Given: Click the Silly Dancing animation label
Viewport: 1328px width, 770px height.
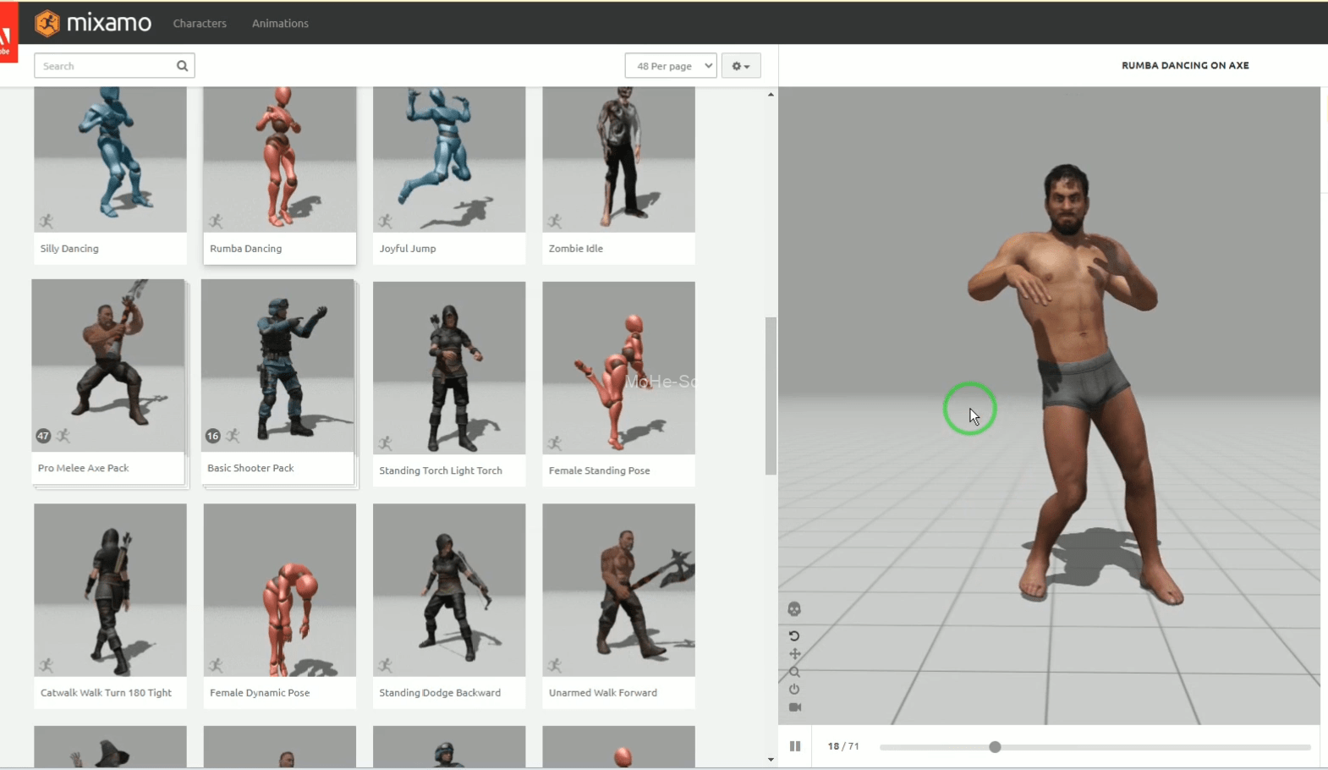Looking at the screenshot, I should point(69,249).
